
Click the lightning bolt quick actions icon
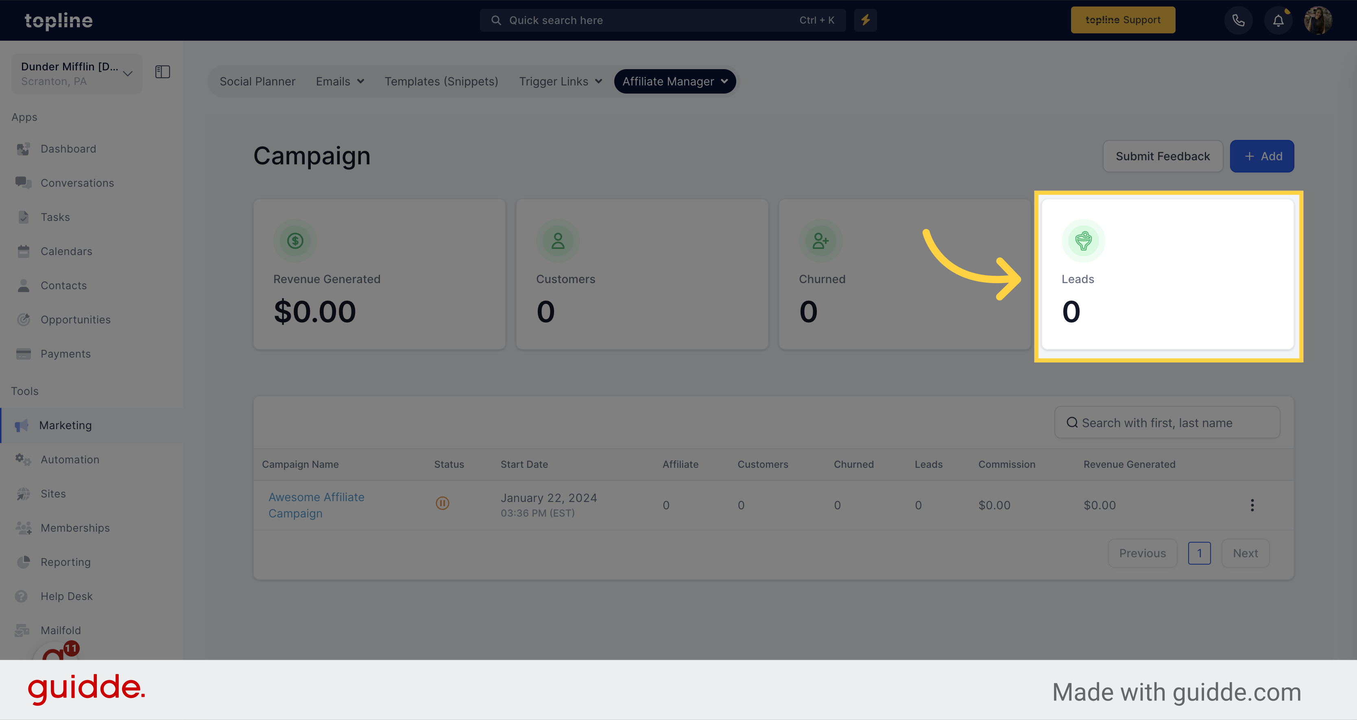coord(866,20)
